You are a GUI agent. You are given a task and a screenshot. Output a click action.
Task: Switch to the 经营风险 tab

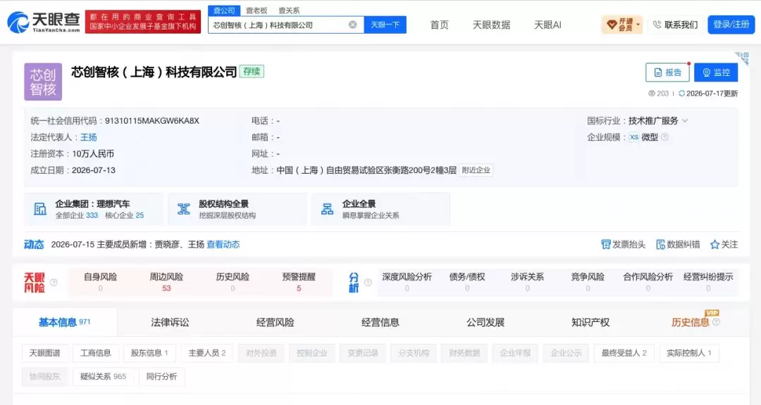click(276, 322)
